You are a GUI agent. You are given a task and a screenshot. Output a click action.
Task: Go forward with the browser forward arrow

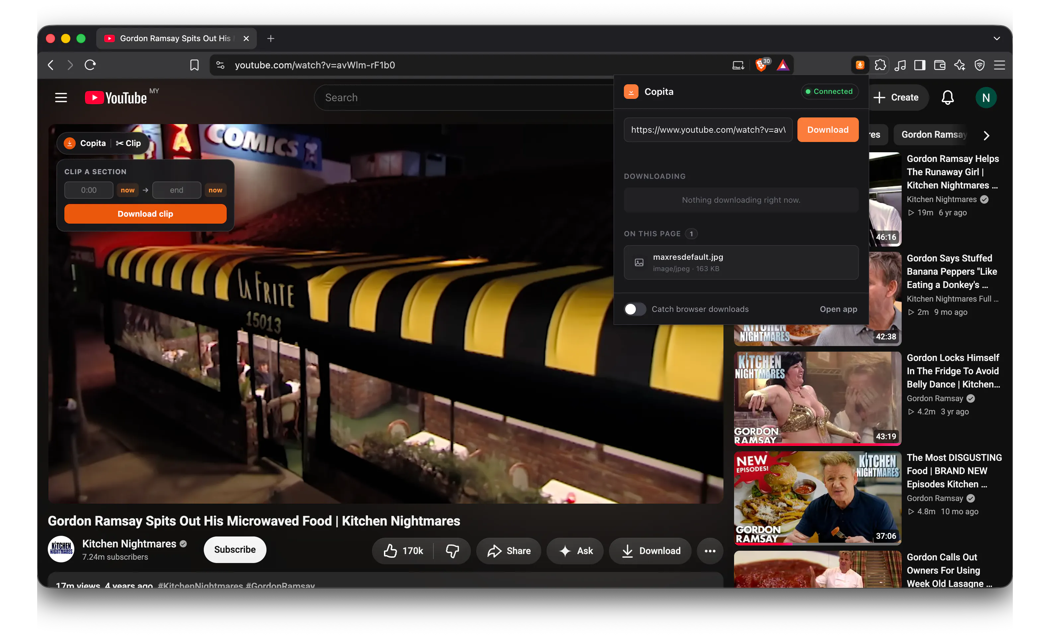click(70, 65)
